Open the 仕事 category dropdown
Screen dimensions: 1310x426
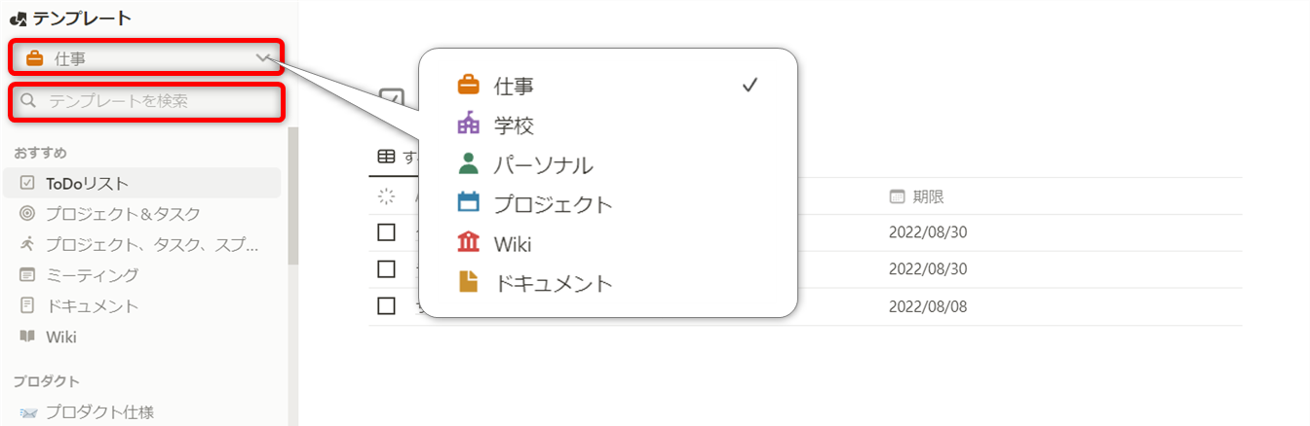point(146,58)
